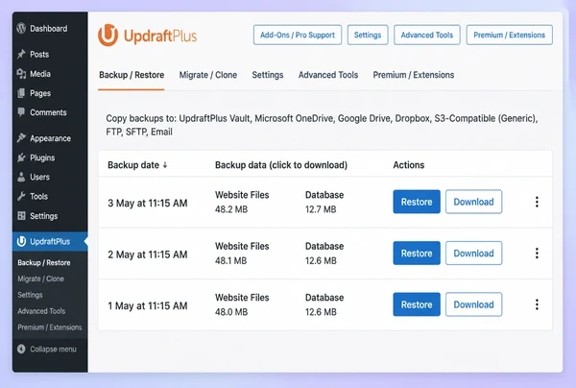The width and height of the screenshot is (576, 388).
Task: Open more options for 3 May backup
Action: 537,202
